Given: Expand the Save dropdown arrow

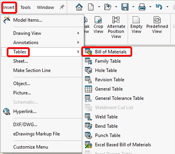Looking at the screenshot, I should coord(133,7).
